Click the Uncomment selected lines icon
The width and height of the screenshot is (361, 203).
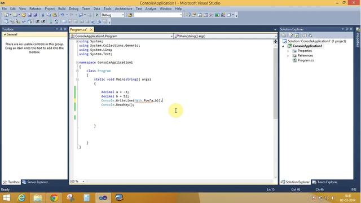pos(56,21)
